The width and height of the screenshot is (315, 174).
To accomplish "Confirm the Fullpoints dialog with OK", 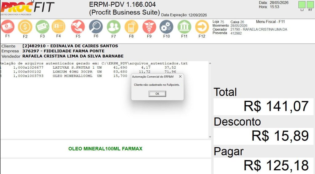I will click(x=157, y=94).
